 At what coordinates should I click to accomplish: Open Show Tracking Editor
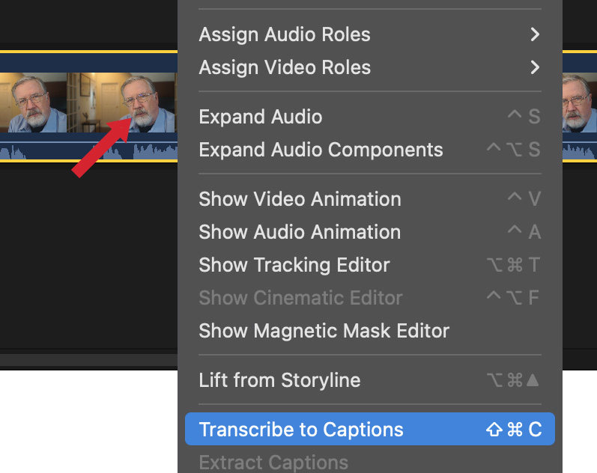[x=294, y=265]
